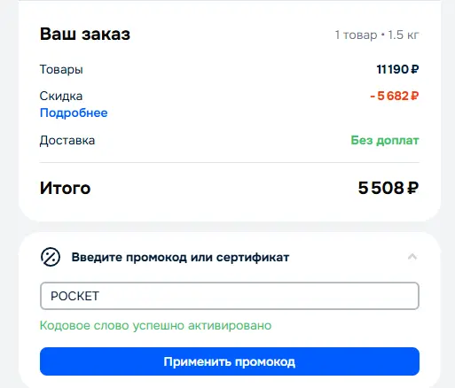Click the Итого total label
455x388 pixels.
pyautogui.click(x=65, y=188)
